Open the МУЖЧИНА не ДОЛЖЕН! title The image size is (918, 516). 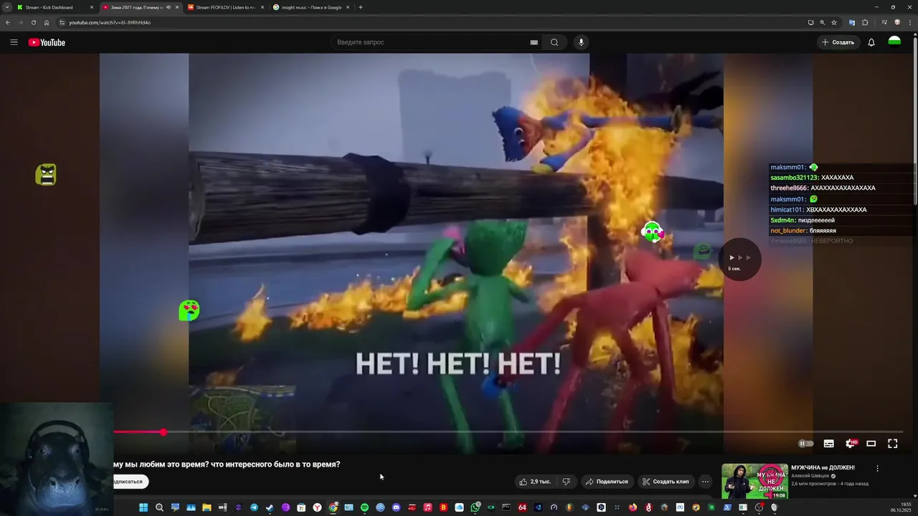click(823, 468)
